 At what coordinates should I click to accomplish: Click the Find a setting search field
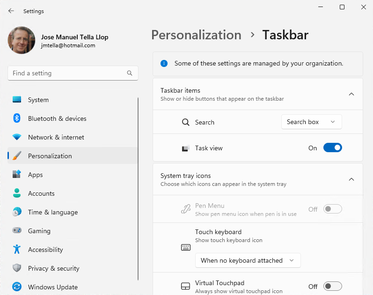pyautogui.click(x=73, y=73)
